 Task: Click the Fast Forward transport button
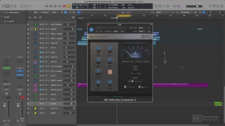pos(51,6)
